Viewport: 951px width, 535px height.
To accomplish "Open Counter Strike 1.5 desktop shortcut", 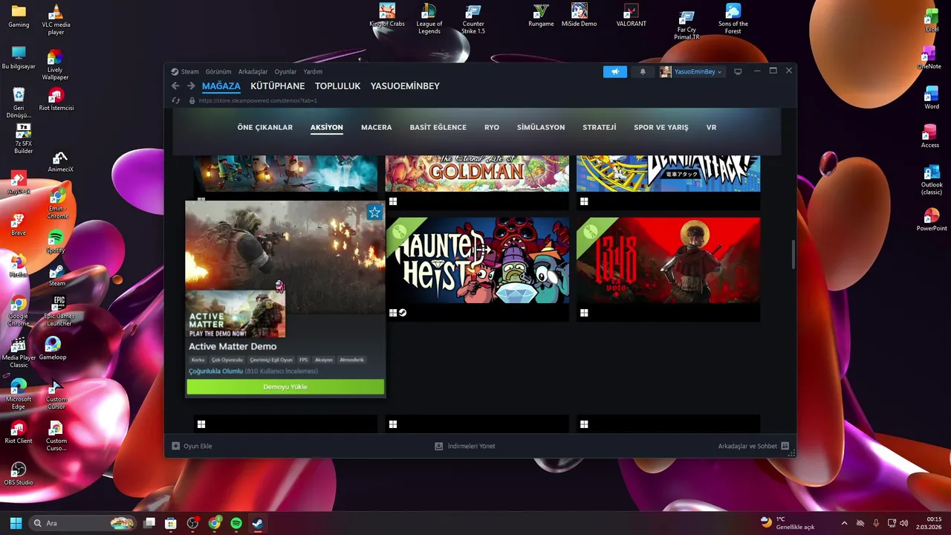I will (x=473, y=19).
